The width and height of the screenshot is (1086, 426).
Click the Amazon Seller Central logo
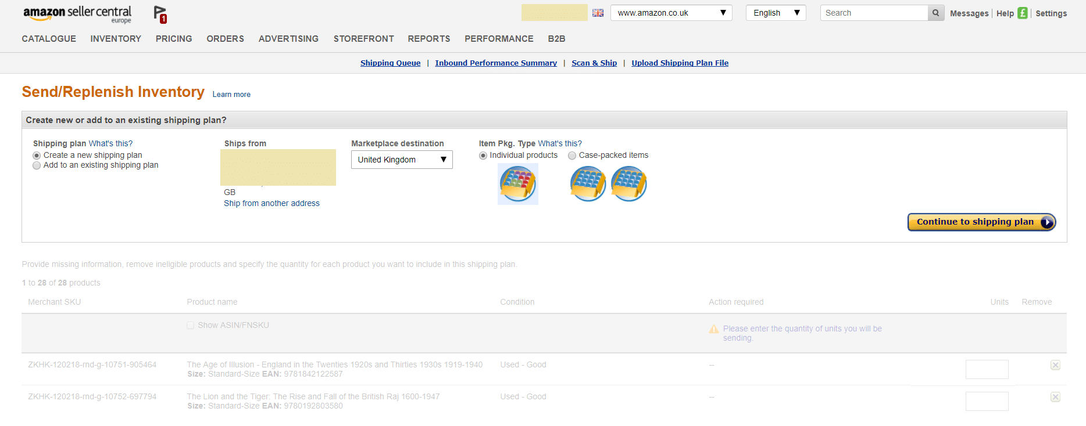point(77,14)
